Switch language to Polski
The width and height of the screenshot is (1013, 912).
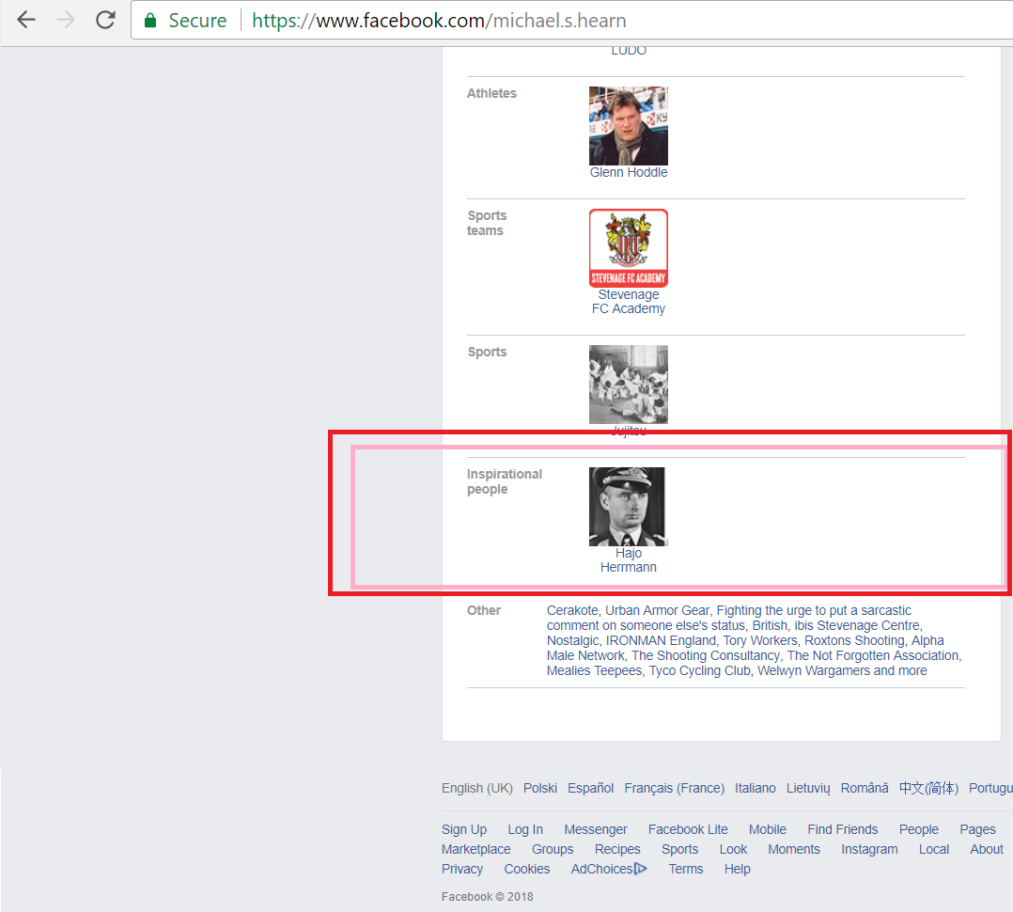coord(540,789)
